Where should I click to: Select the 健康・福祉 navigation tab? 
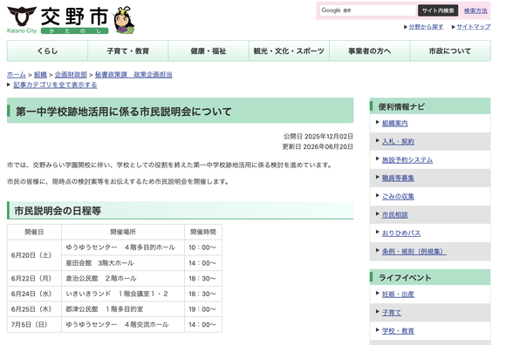[209, 51]
